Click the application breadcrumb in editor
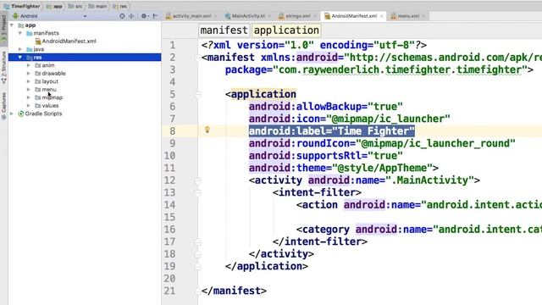The image size is (542, 305). (x=286, y=30)
